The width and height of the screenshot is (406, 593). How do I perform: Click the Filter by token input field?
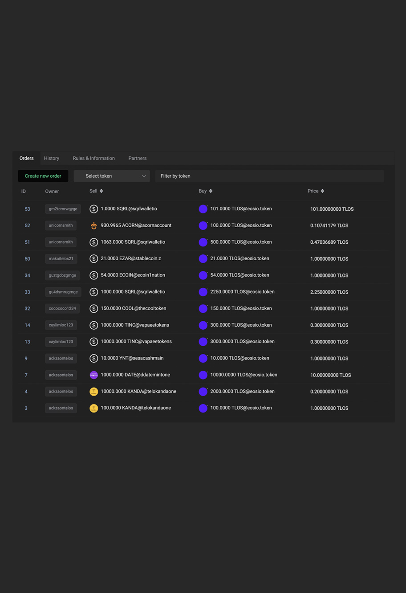[269, 176]
